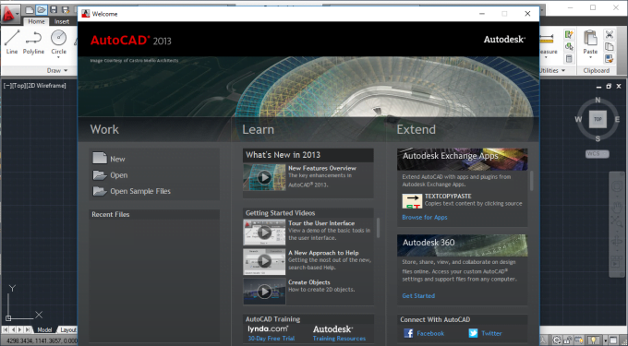
Task: Click the Extend panel scrollbar
Action: pyautogui.click(x=531, y=181)
